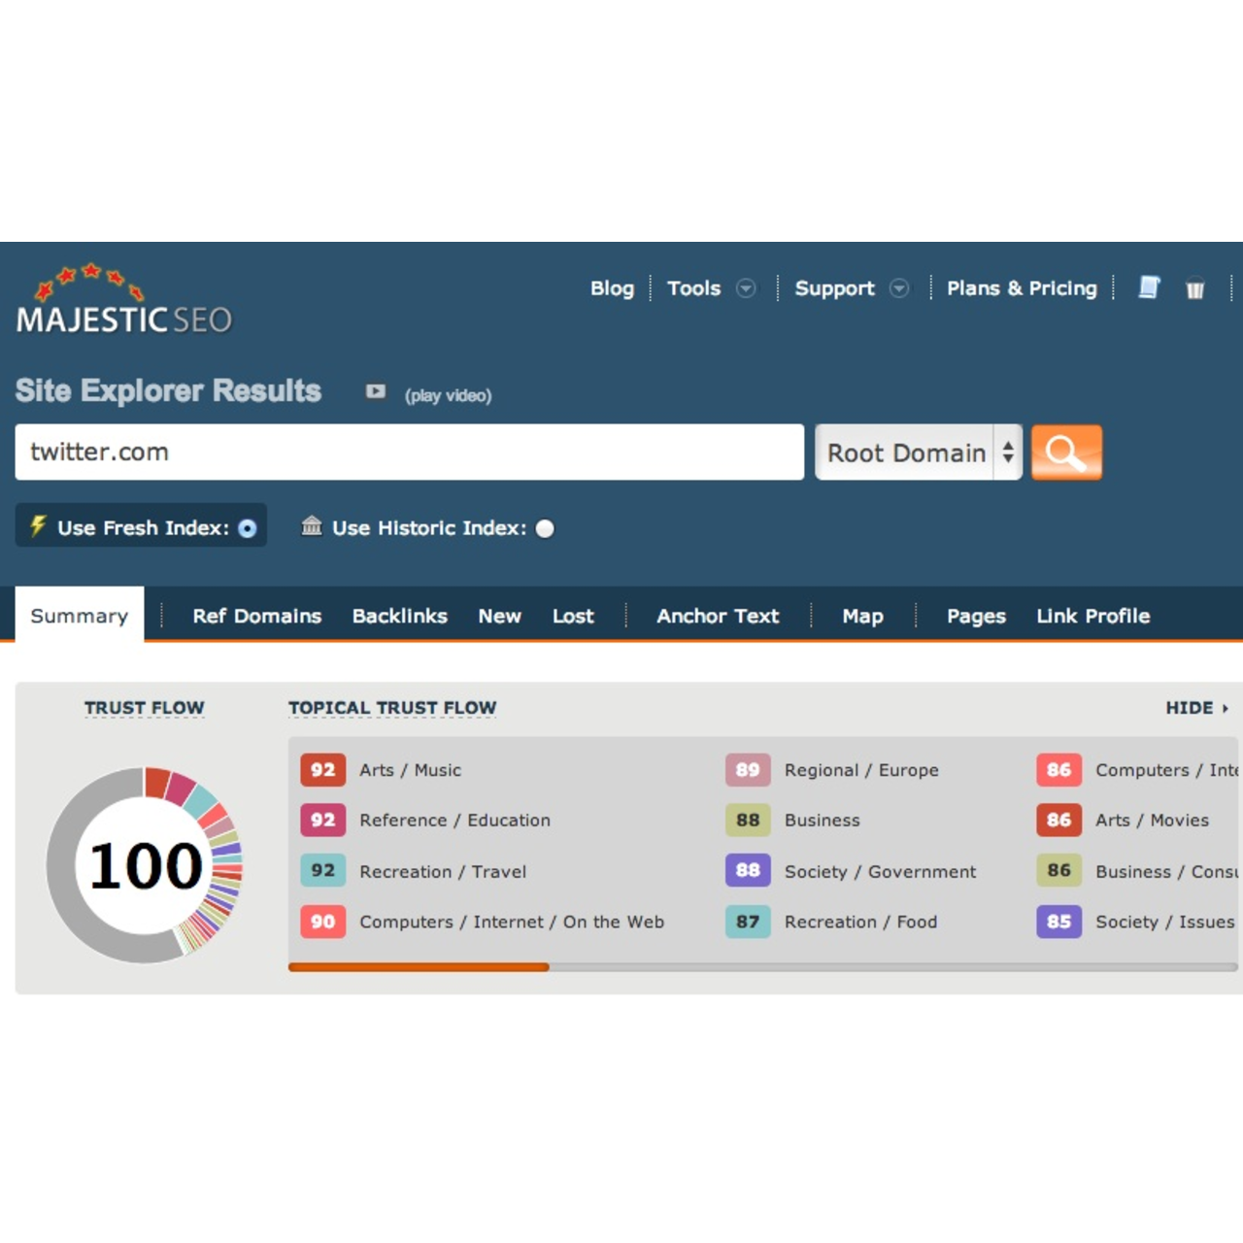
Task: Hide the Topical Trust Flow panel
Action: pos(1196,708)
